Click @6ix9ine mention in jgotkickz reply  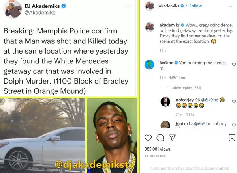[x=203, y=124]
